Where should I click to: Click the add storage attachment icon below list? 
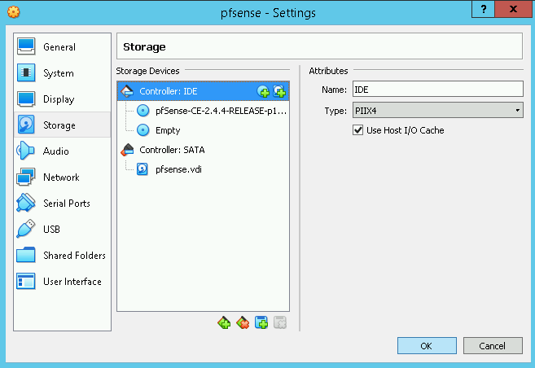click(261, 323)
